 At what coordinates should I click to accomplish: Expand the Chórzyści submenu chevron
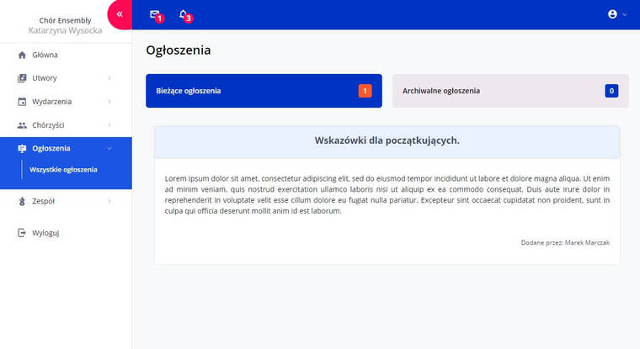click(109, 125)
